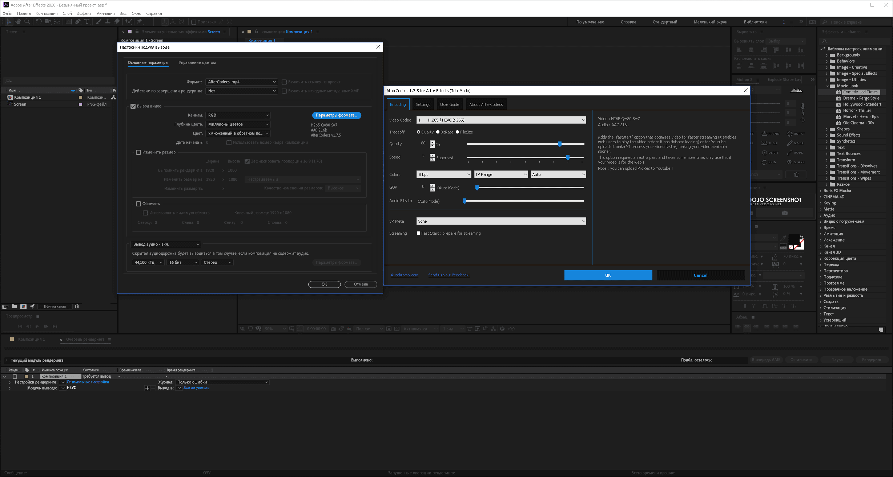The height and width of the screenshot is (477, 893).
Task: Enable the Изменить размер checkbox
Action: pos(138,152)
